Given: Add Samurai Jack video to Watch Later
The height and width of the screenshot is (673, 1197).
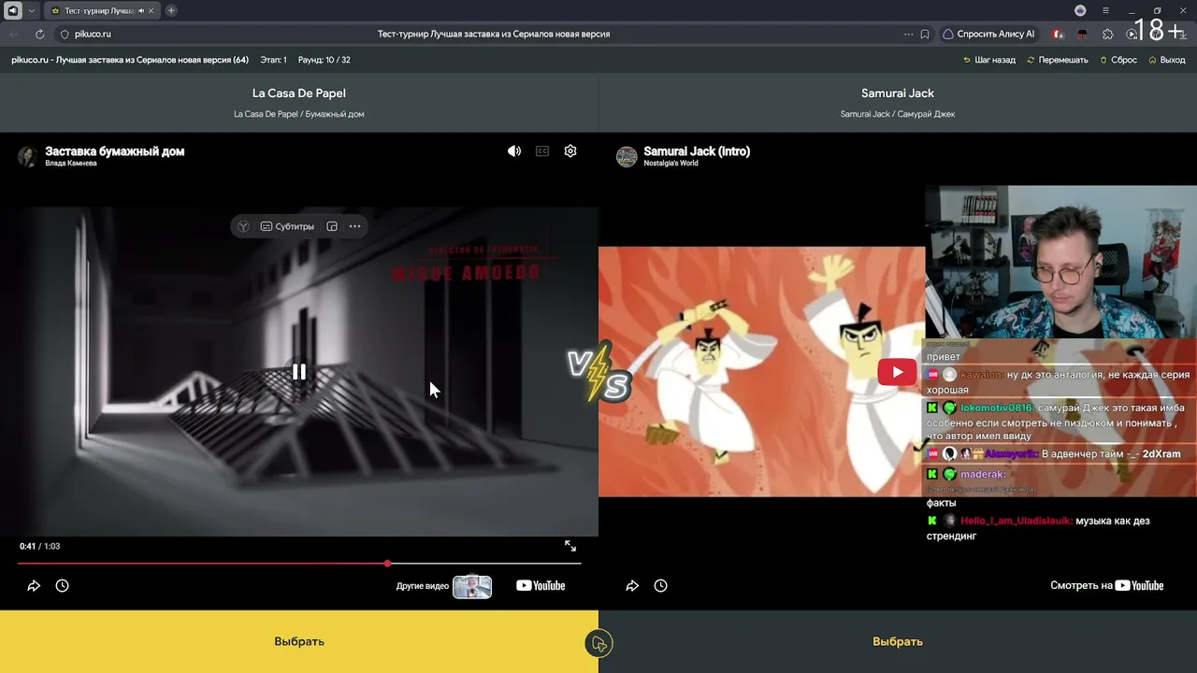Looking at the screenshot, I should 660,586.
